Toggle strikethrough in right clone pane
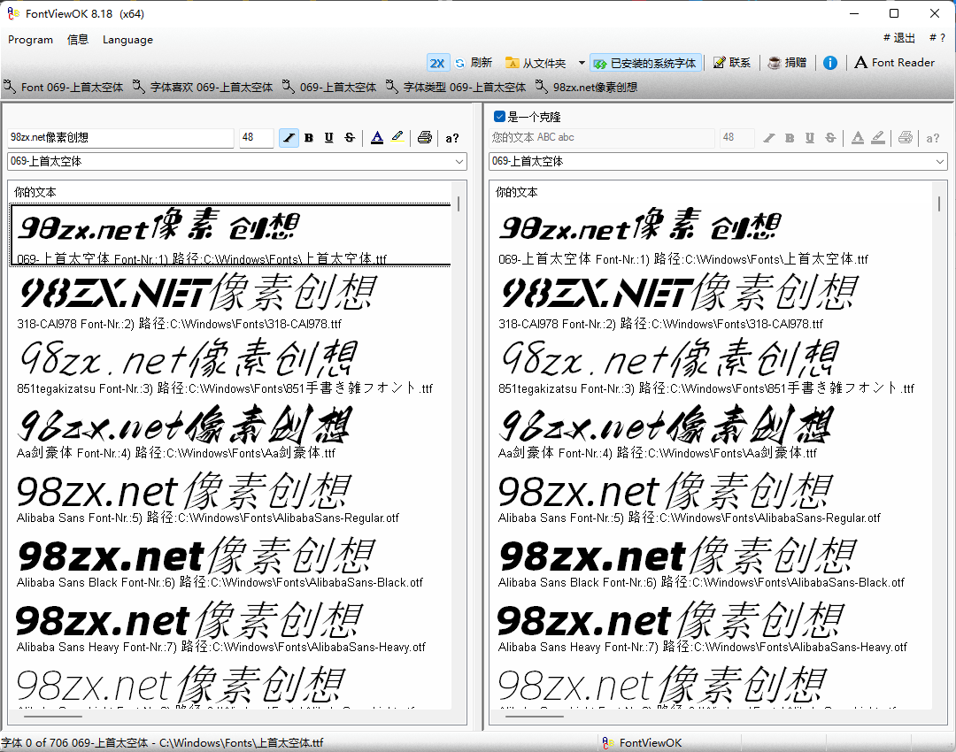 pos(830,138)
